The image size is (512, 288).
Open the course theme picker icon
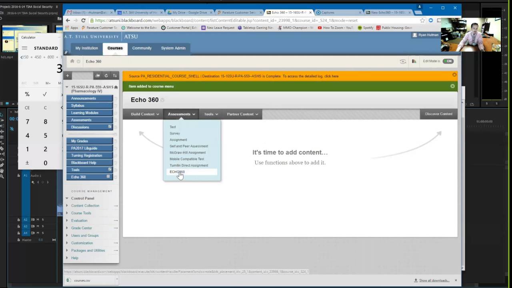414,61
